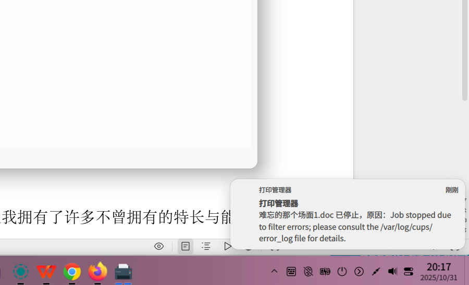Open the Print Manager taskbar icon
Image resolution: width=469 pixels, height=285 pixels.
click(x=123, y=271)
